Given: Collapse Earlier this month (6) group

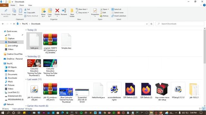Looking at the screenshot, I should pos(26,106).
